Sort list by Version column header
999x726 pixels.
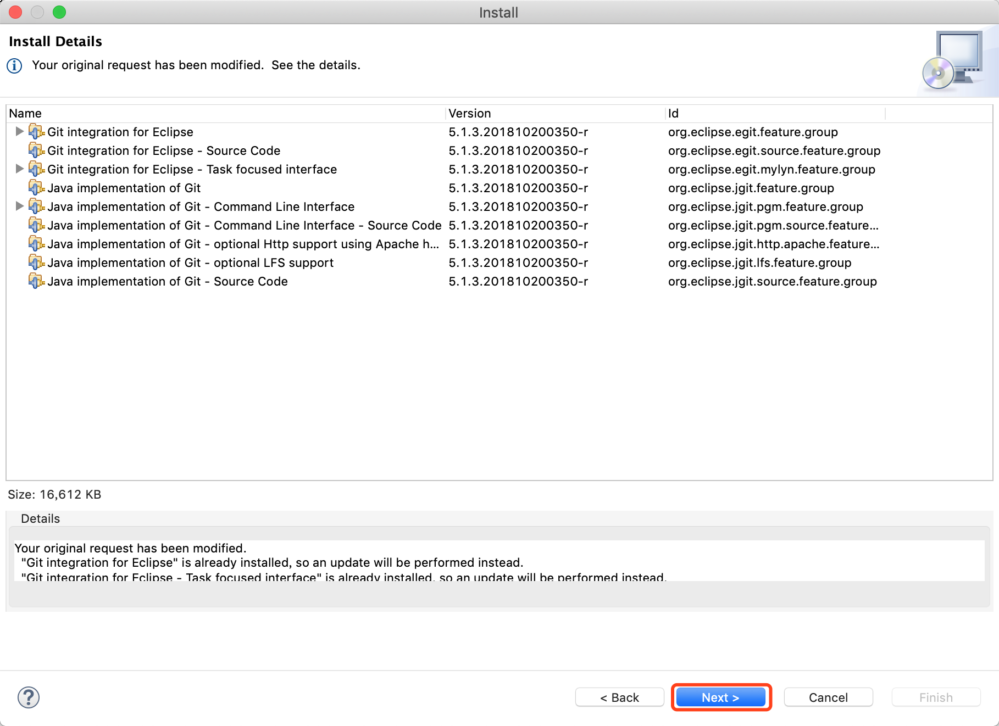(x=554, y=114)
